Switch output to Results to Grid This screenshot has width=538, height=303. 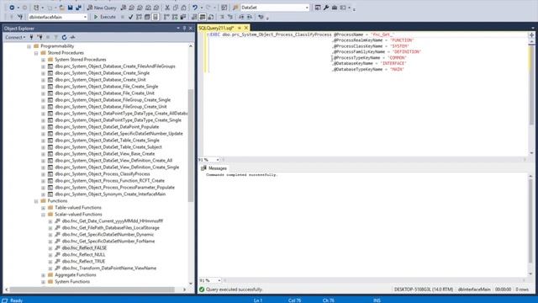(x=203, y=17)
